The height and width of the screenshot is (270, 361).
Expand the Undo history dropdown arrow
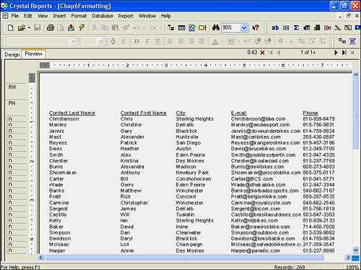click(144, 27)
